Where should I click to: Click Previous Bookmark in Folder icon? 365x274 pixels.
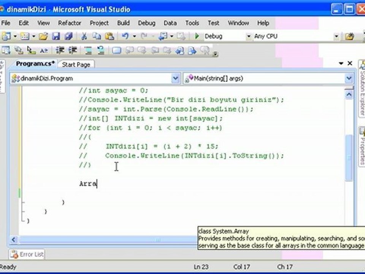coord(155,50)
